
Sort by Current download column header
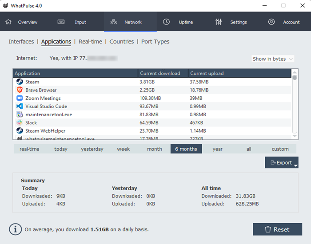pyautogui.click(x=163, y=73)
